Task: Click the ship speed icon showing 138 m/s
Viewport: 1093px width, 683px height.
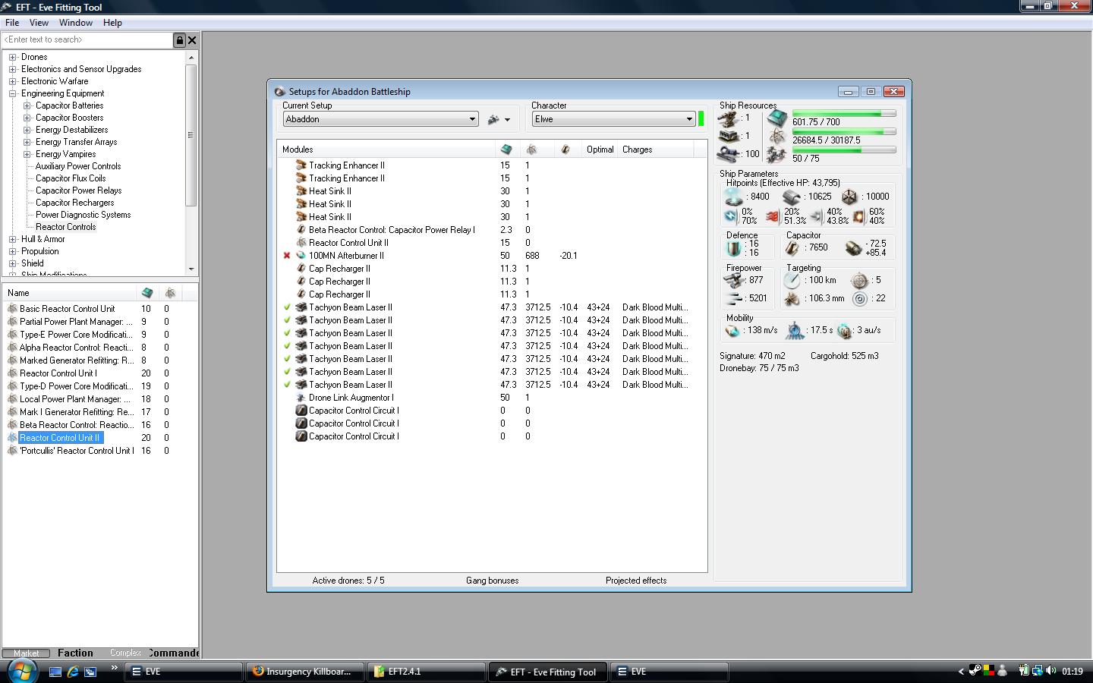Action: 732,331
